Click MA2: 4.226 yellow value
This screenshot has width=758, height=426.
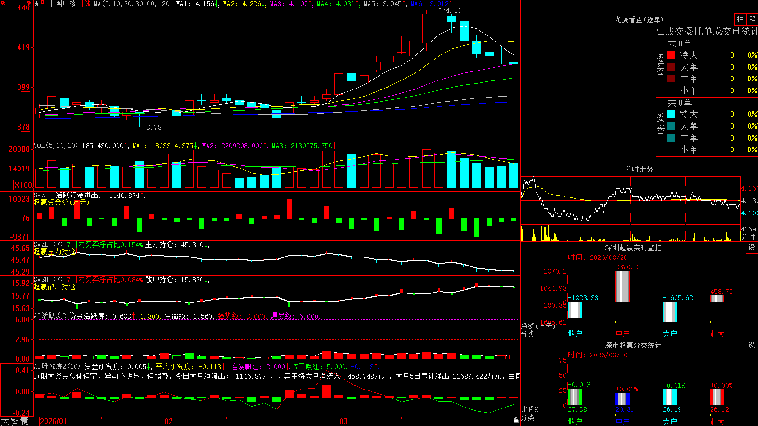[244, 4]
